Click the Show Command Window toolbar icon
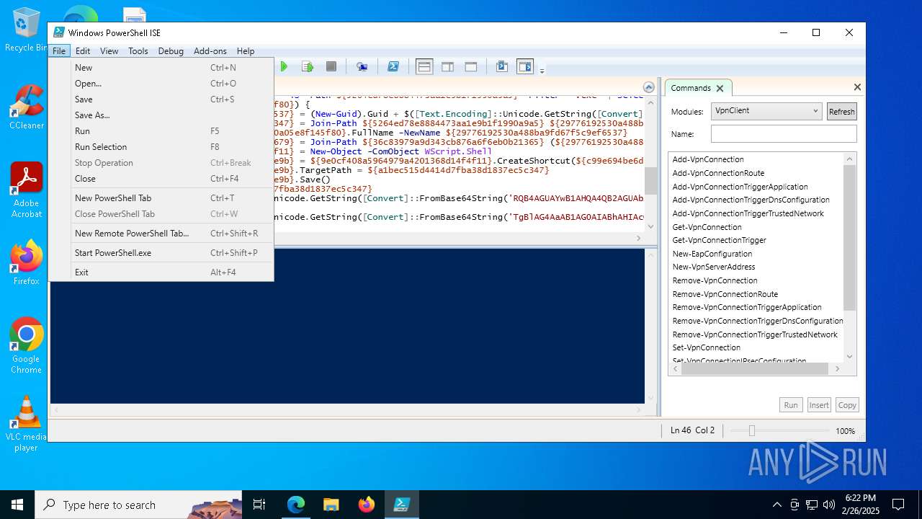 [502, 67]
